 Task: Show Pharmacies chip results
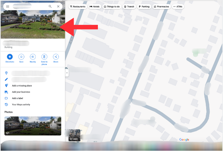click(x=161, y=6)
